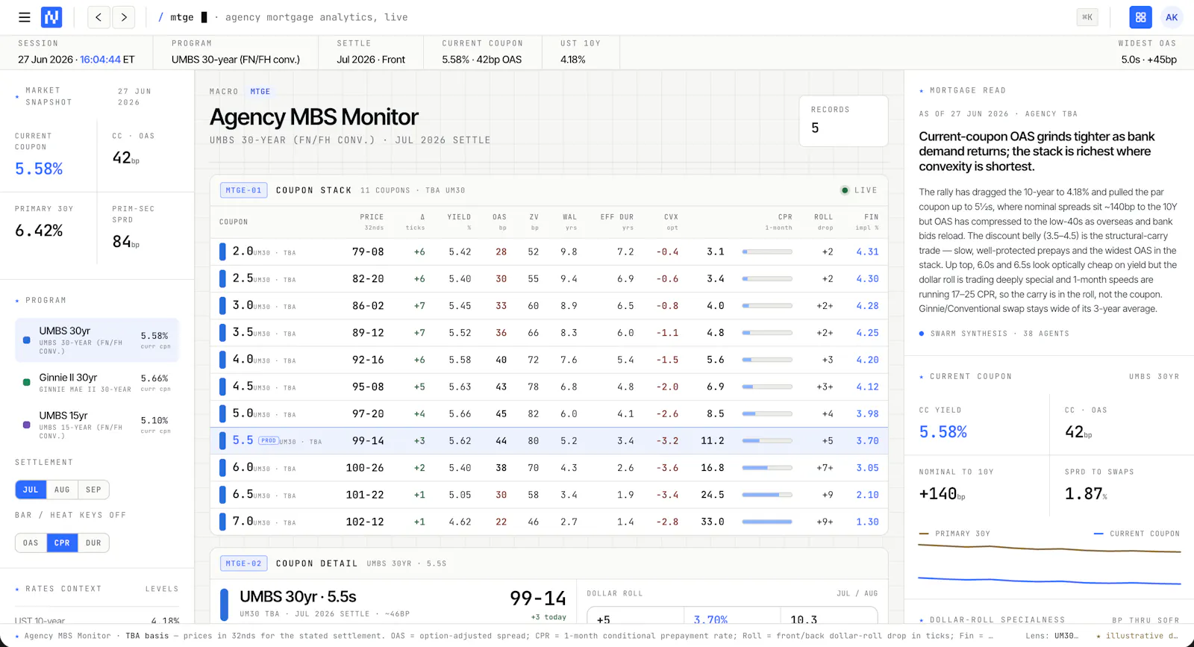Click the 99-14 price in coupon detail

pos(538,598)
